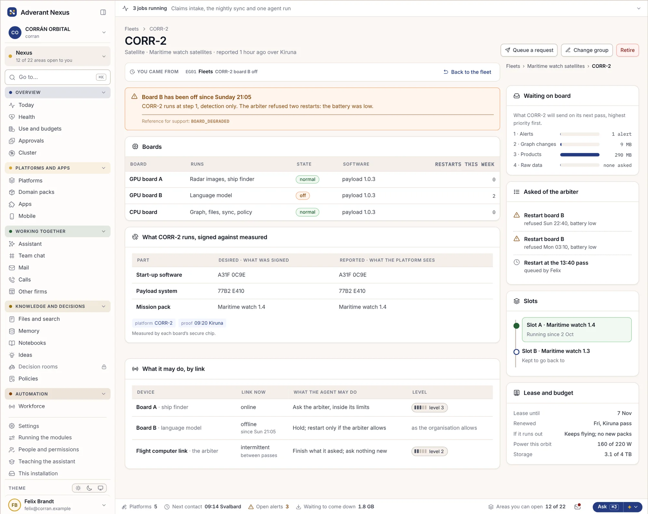Click the Retire button

click(627, 50)
